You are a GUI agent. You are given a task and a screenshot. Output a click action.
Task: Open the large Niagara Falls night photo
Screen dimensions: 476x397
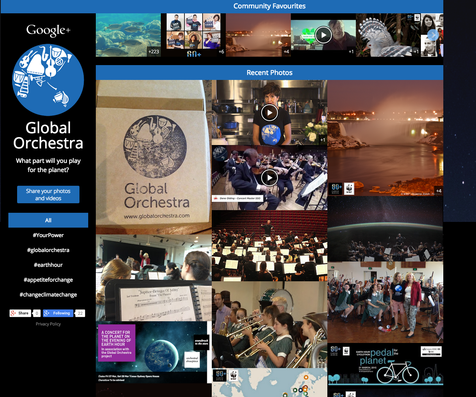click(385, 138)
